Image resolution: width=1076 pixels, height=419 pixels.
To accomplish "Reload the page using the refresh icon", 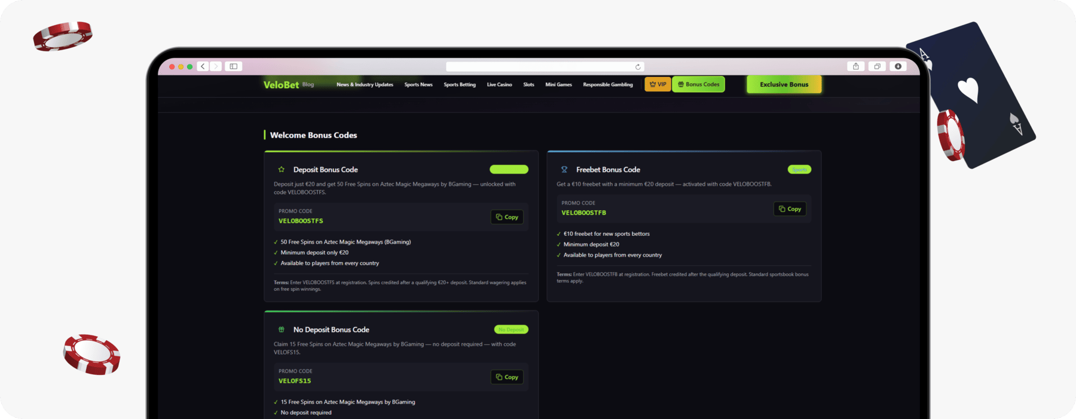I will coord(638,67).
